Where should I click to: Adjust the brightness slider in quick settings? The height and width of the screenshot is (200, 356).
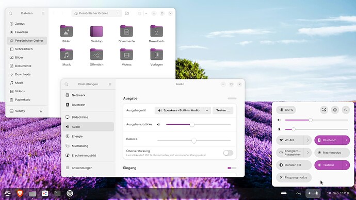click(x=316, y=129)
